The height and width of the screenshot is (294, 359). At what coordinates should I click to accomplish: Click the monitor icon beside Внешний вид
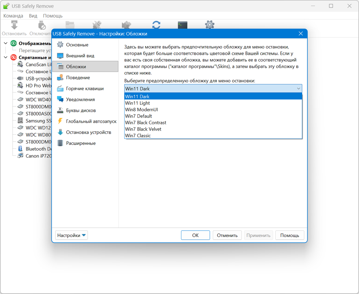(60, 56)
